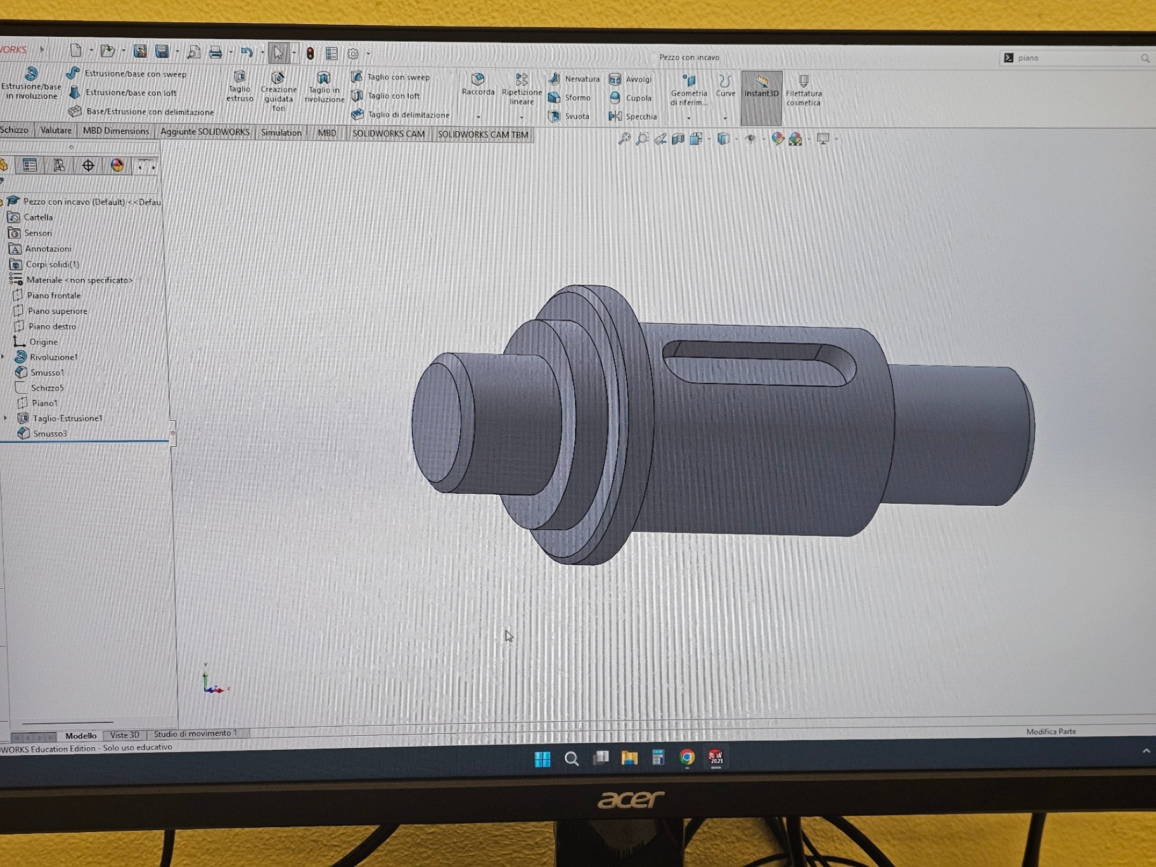This screenshot has width=1156, height=867.
Task: Select the Specchia mirror tool
Action: (x=633, y=117)
